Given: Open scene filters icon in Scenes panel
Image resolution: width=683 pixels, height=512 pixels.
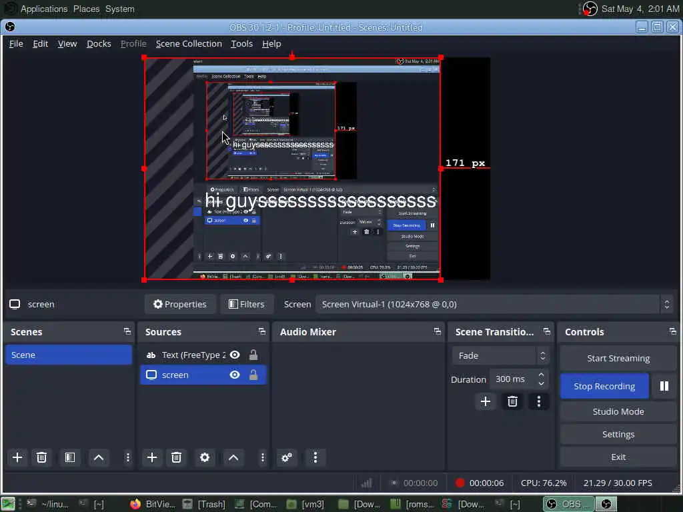Looking at the screenshot, I should 69,457.
